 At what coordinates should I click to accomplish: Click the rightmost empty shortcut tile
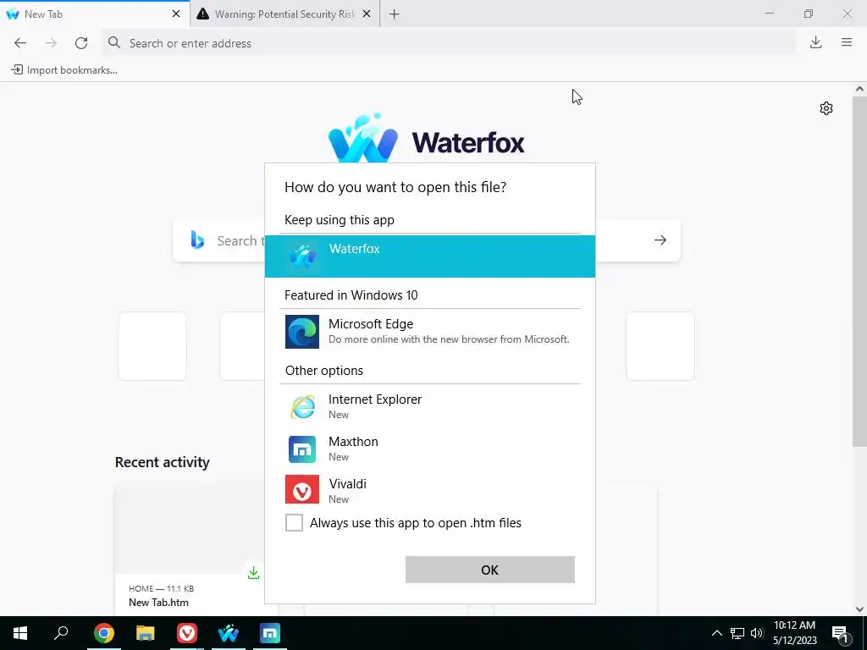click(x=660, y=346)
